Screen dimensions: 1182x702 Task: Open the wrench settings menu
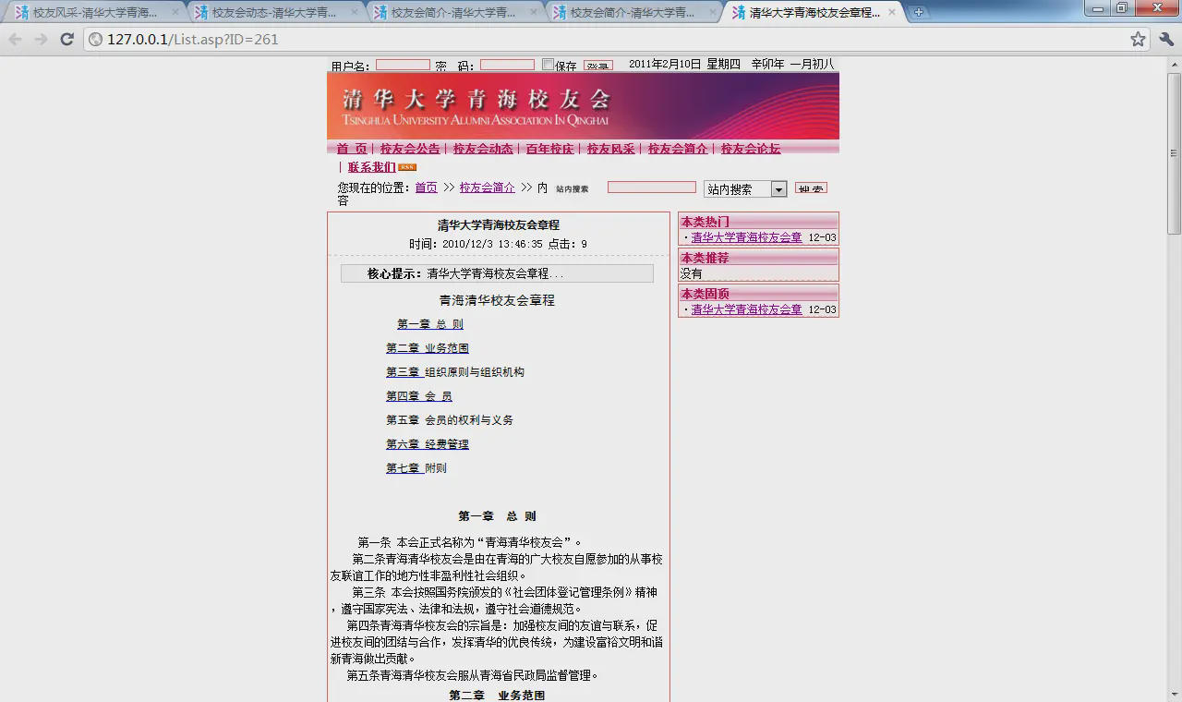(x=1165, y=39)
